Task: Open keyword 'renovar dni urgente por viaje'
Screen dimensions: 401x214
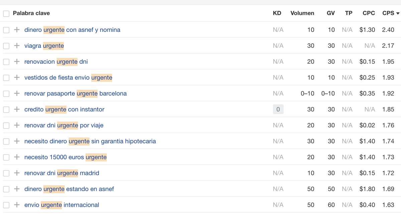Action: click(x=64, y=125)
